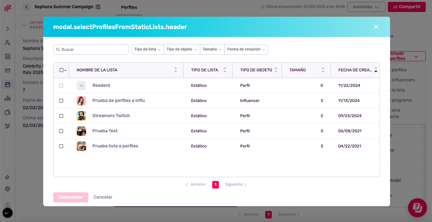Check the Readerd row checkbox
Viewport: 432px width, 222px height.
[x=61, y=86]
